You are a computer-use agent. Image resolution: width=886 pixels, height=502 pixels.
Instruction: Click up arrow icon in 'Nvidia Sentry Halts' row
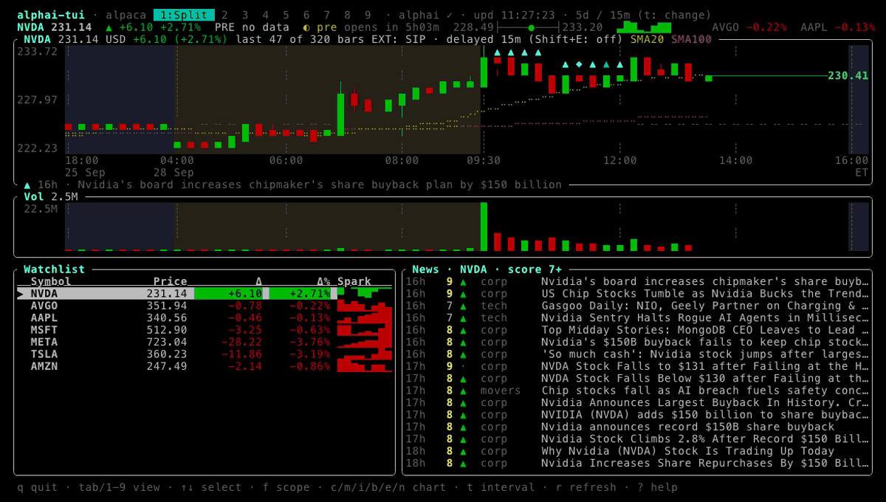pyautogui.click(x=463, y=317)
